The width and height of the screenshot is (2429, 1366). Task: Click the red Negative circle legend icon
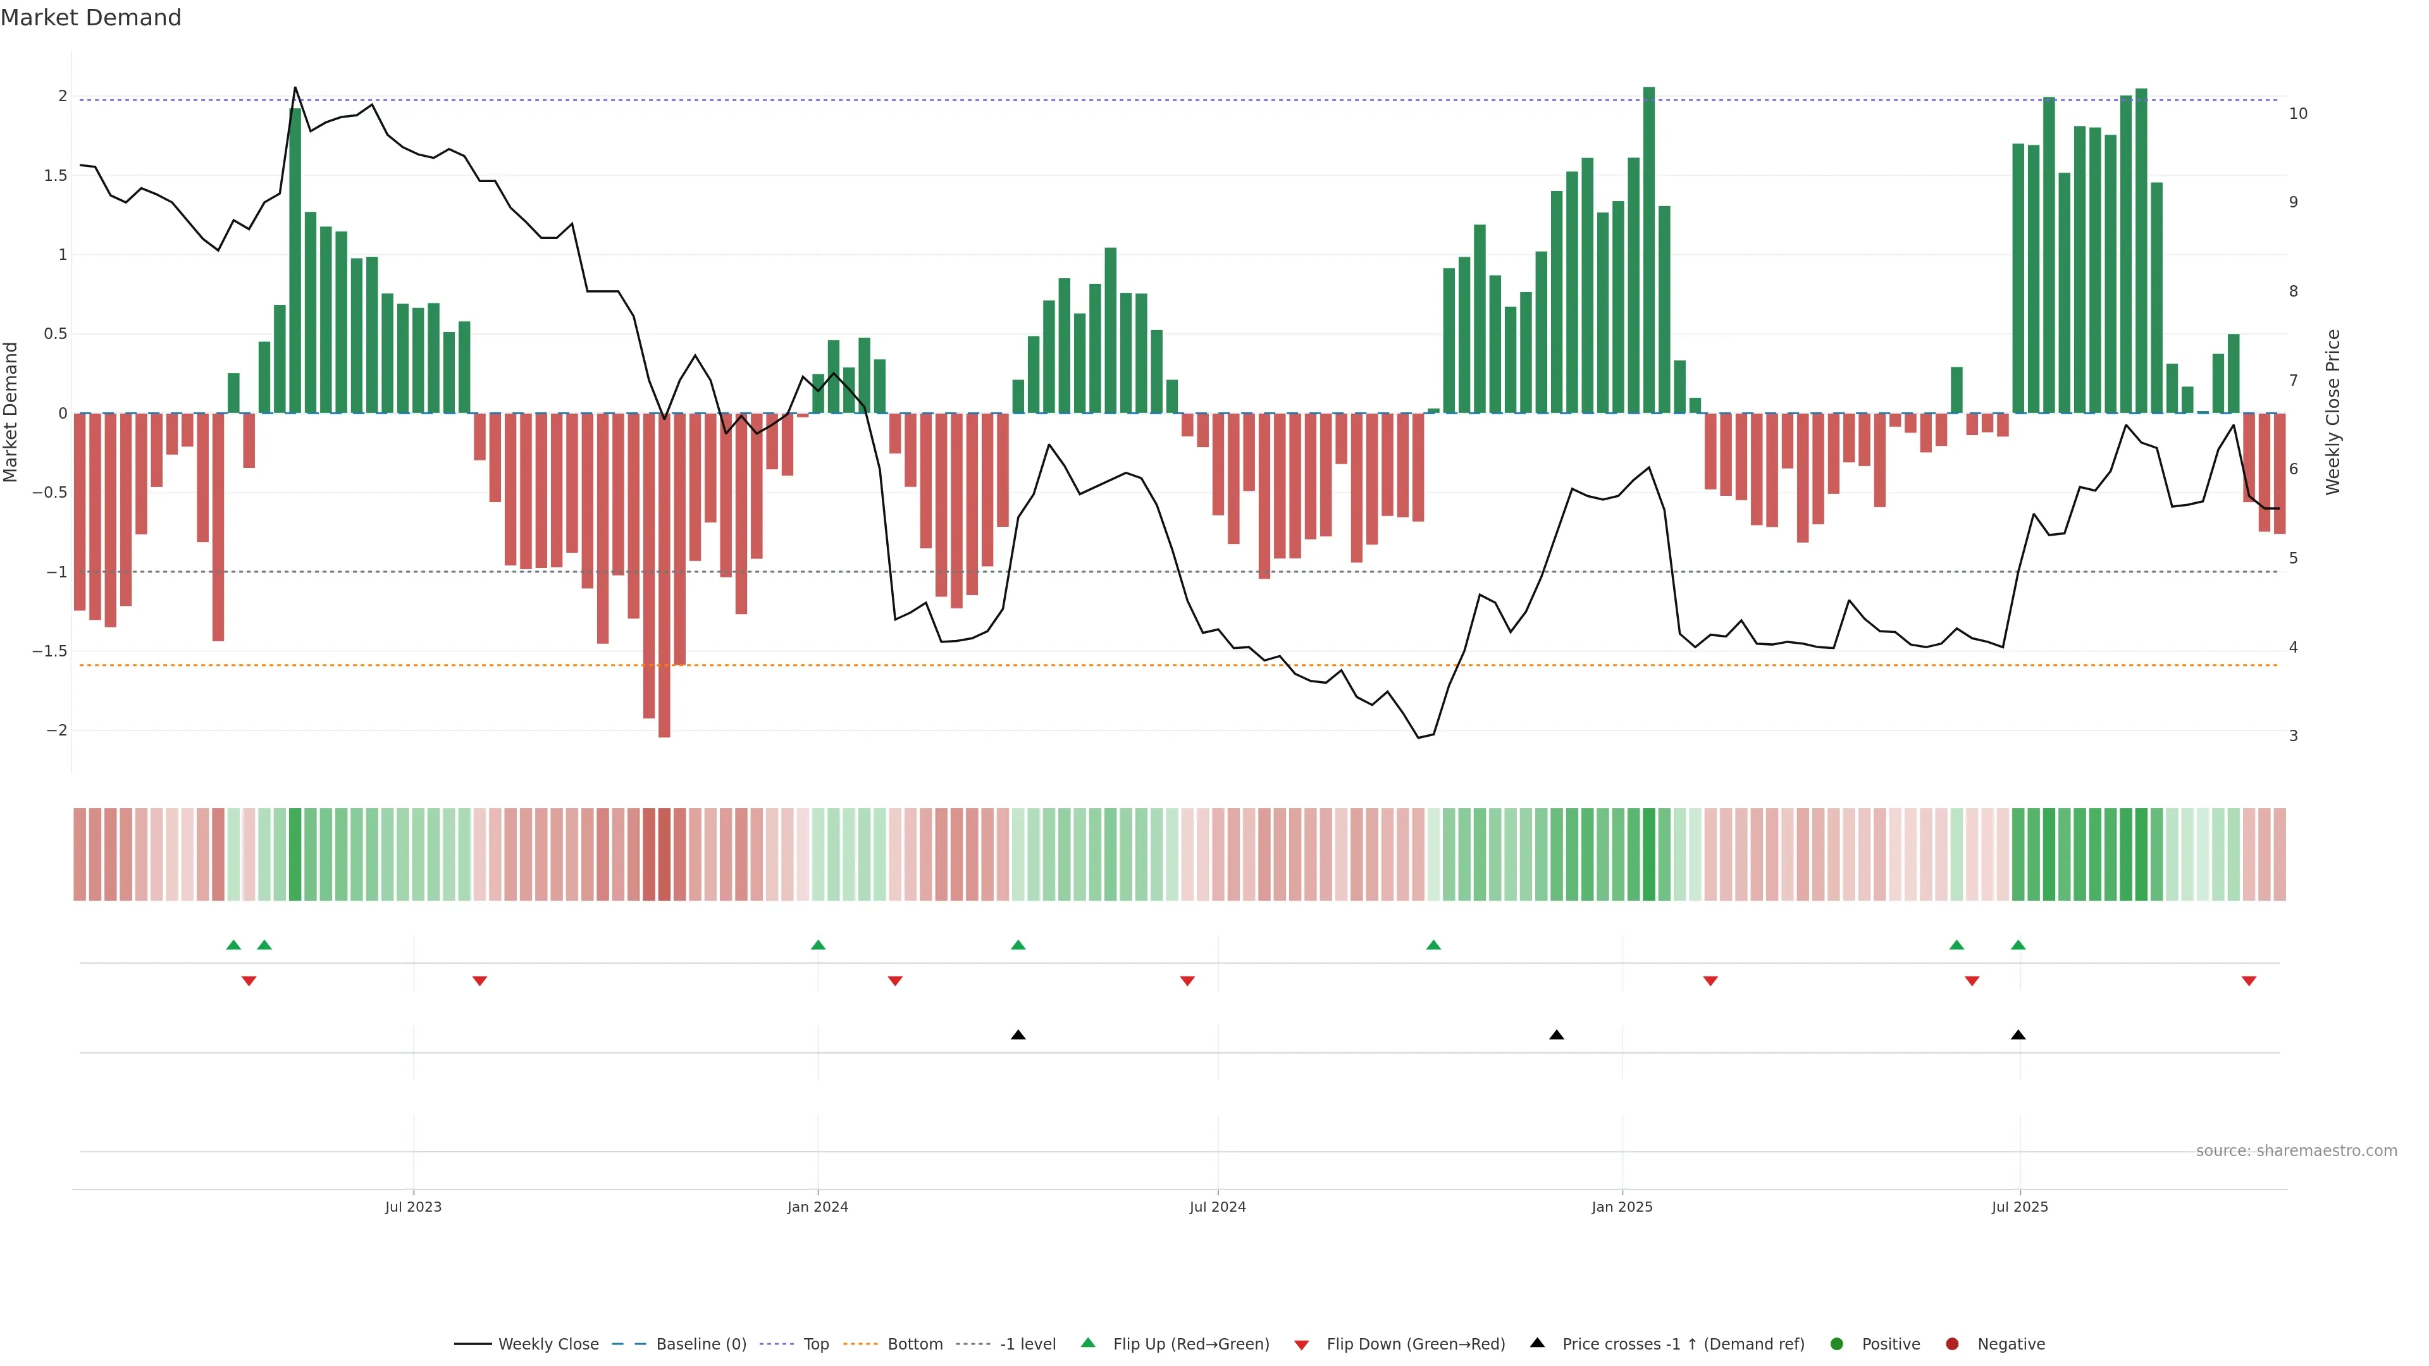(x=1952, y=1343)
